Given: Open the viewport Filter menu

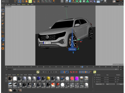Looking at the screenshot, I should [x=28, y=4].
